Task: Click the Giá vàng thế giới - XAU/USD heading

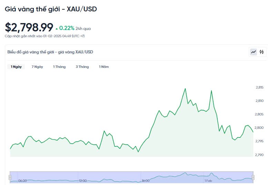Action: coord(51,9)
